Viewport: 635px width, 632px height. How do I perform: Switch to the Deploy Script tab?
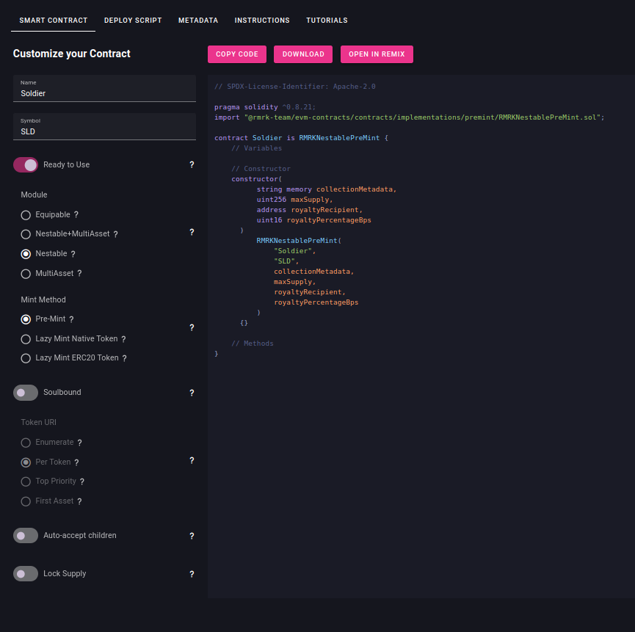coord(133,21)
